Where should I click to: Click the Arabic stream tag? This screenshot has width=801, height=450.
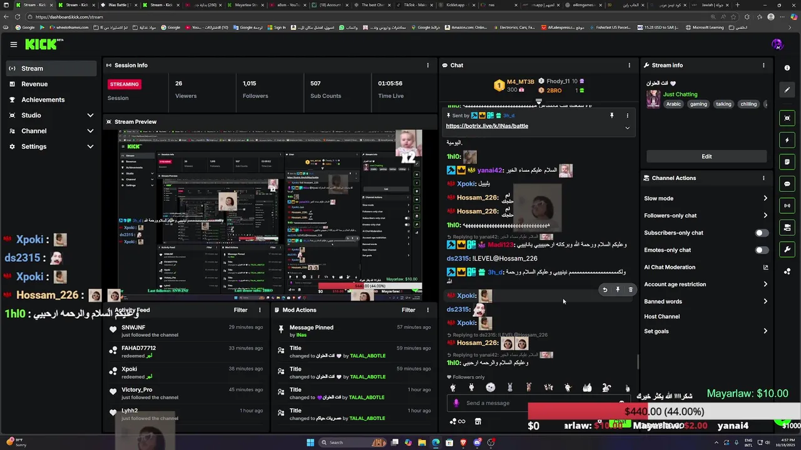pyautogui.click(x=673, y=104)
